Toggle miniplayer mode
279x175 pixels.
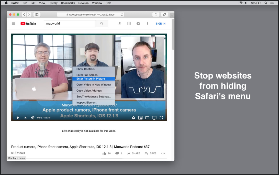(140, 118)
